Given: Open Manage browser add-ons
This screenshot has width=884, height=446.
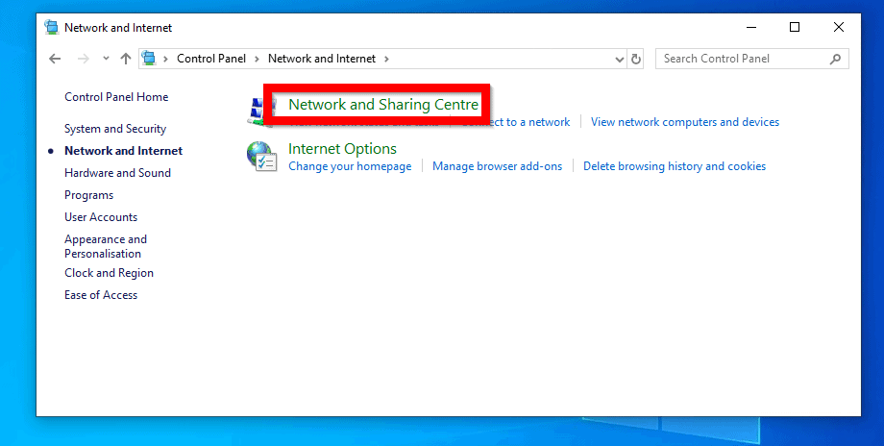Looking at the screenshot, I should 497,166.
